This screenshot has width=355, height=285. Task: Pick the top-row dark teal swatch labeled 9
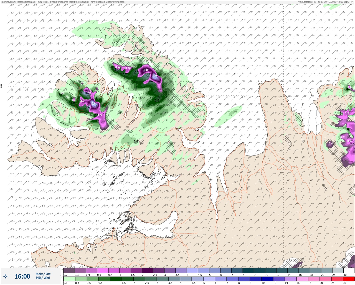click(259, 270)
